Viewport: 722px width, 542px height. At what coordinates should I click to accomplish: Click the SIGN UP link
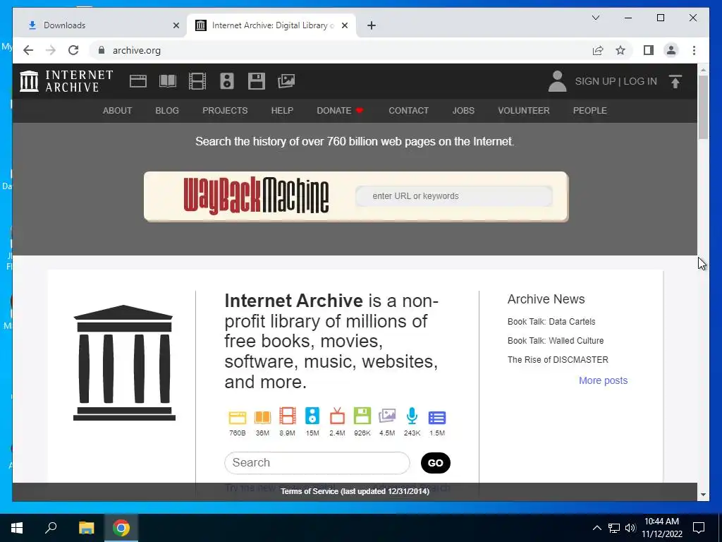tap(595, 81)
